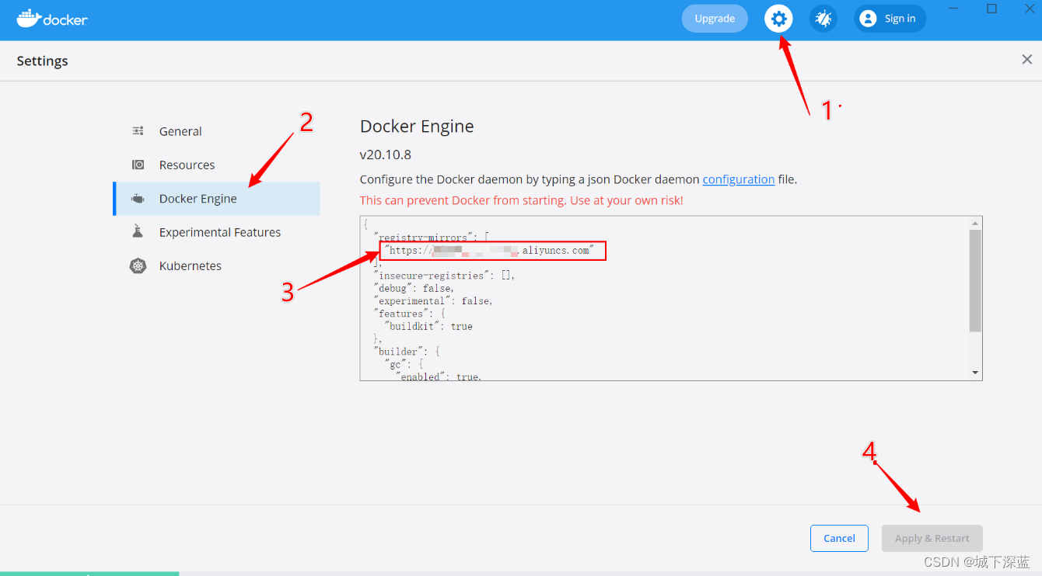Select the Docker Engine settings tab

coord(216,199)
